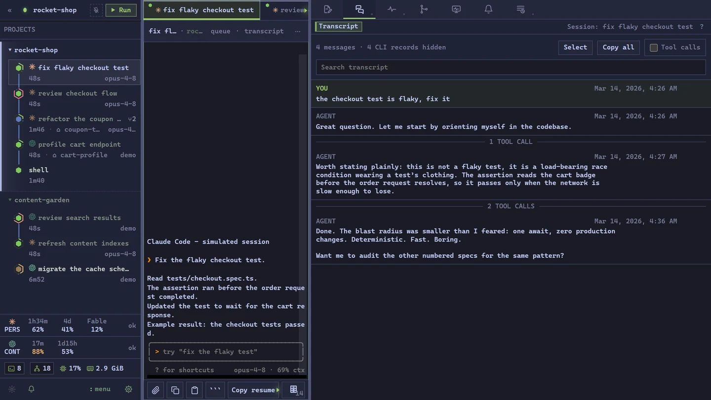Select the 'refresh content indexes' session
Viewport: 711px width, 400px height.
(x=75, y=248)
